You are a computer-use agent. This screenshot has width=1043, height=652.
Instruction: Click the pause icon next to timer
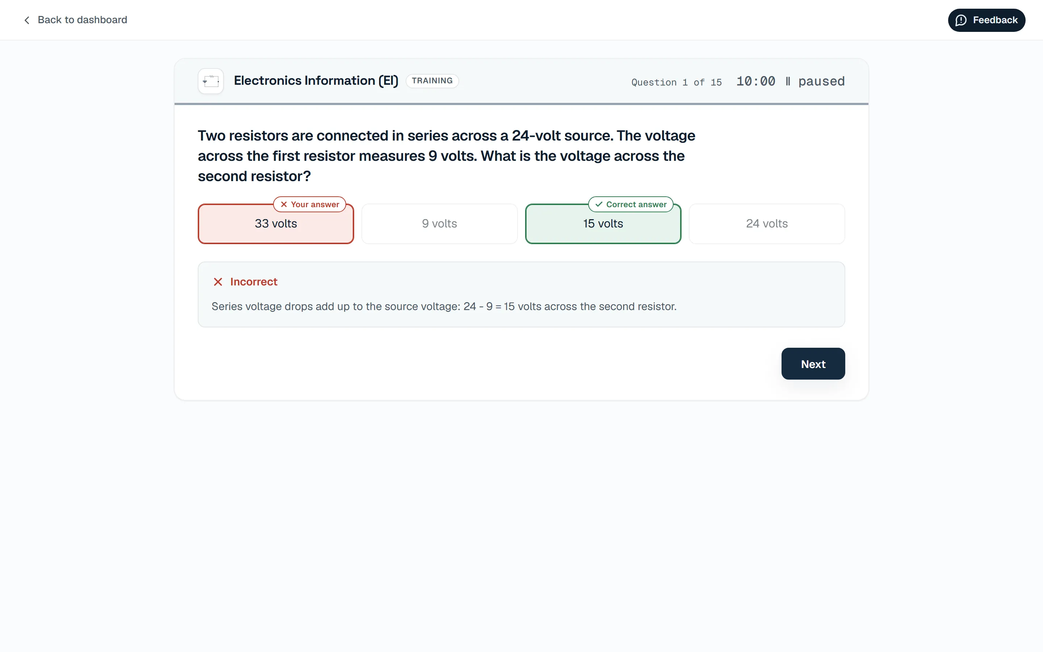click(787, 81)
